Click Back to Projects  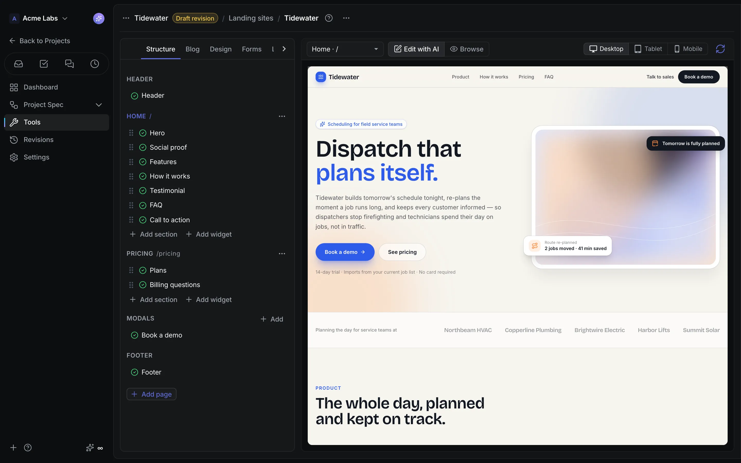(x=40, y=41)
